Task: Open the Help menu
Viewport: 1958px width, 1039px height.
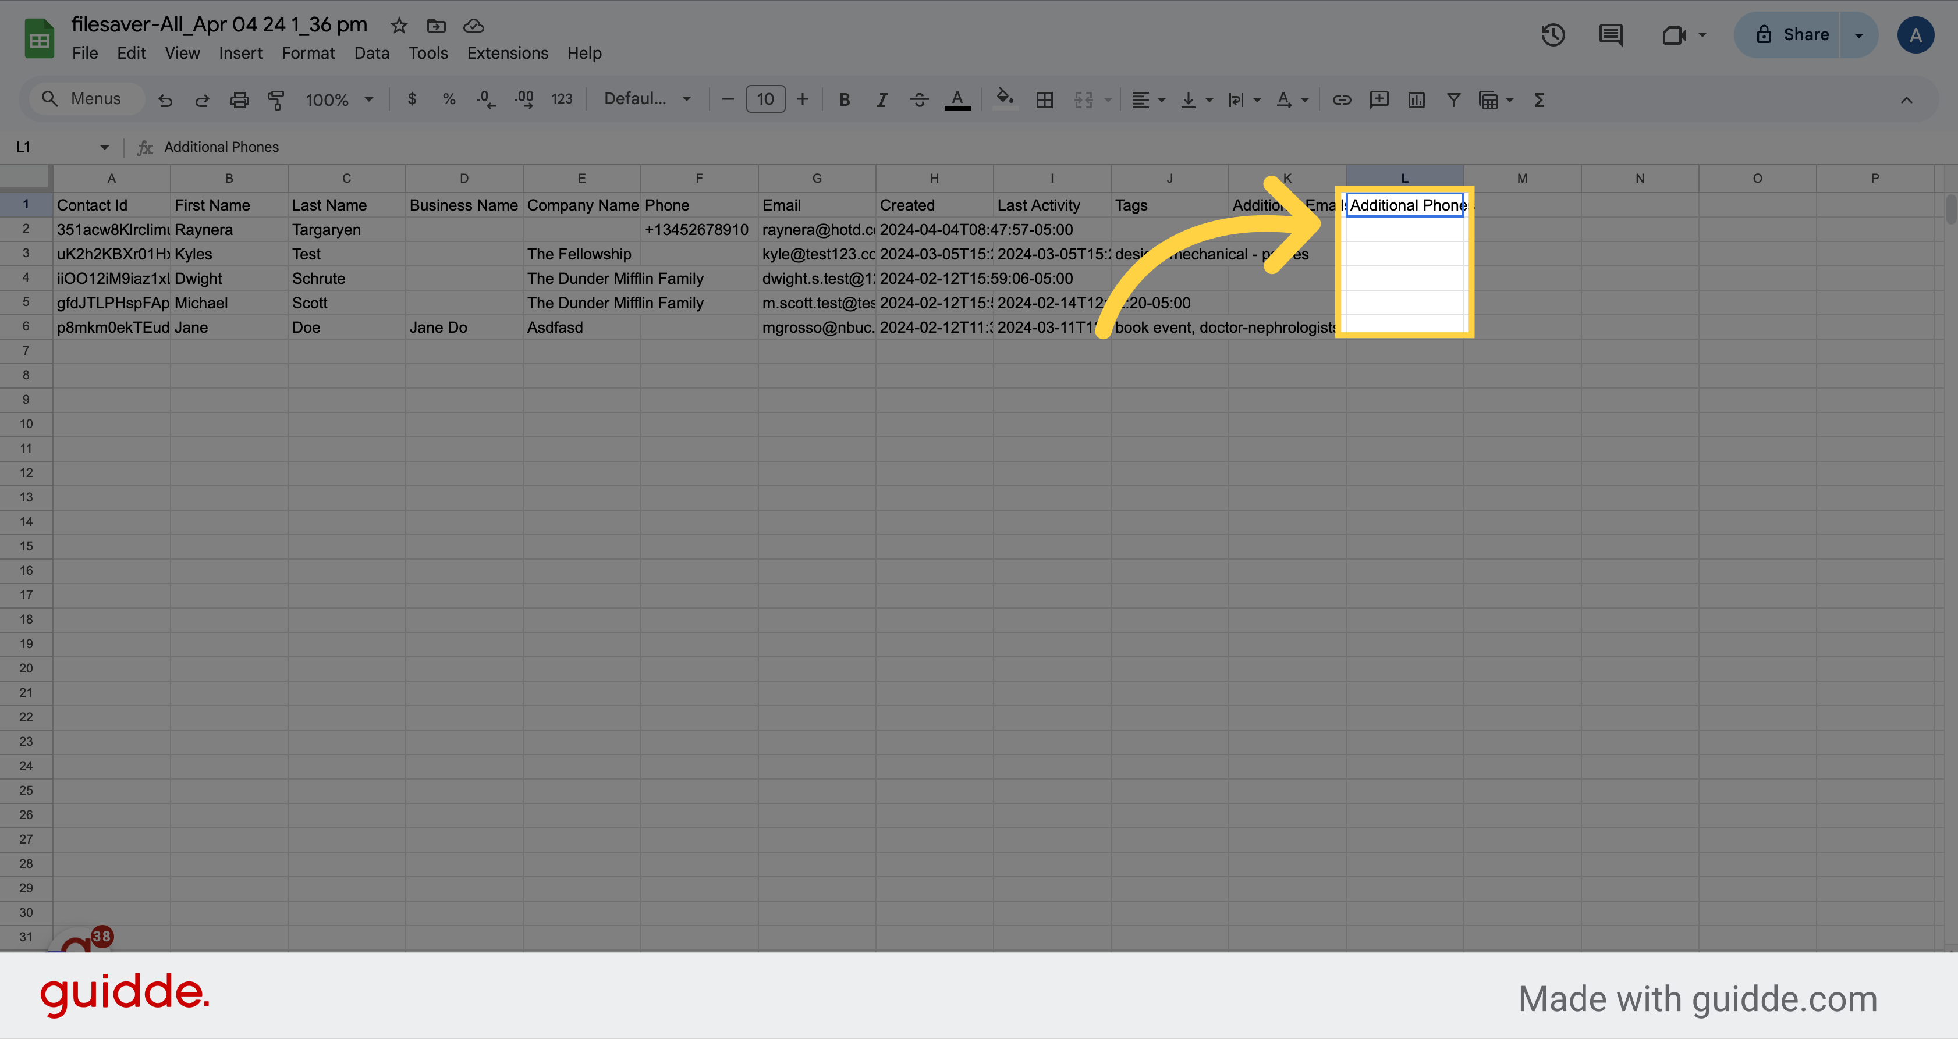Action: 584,53
